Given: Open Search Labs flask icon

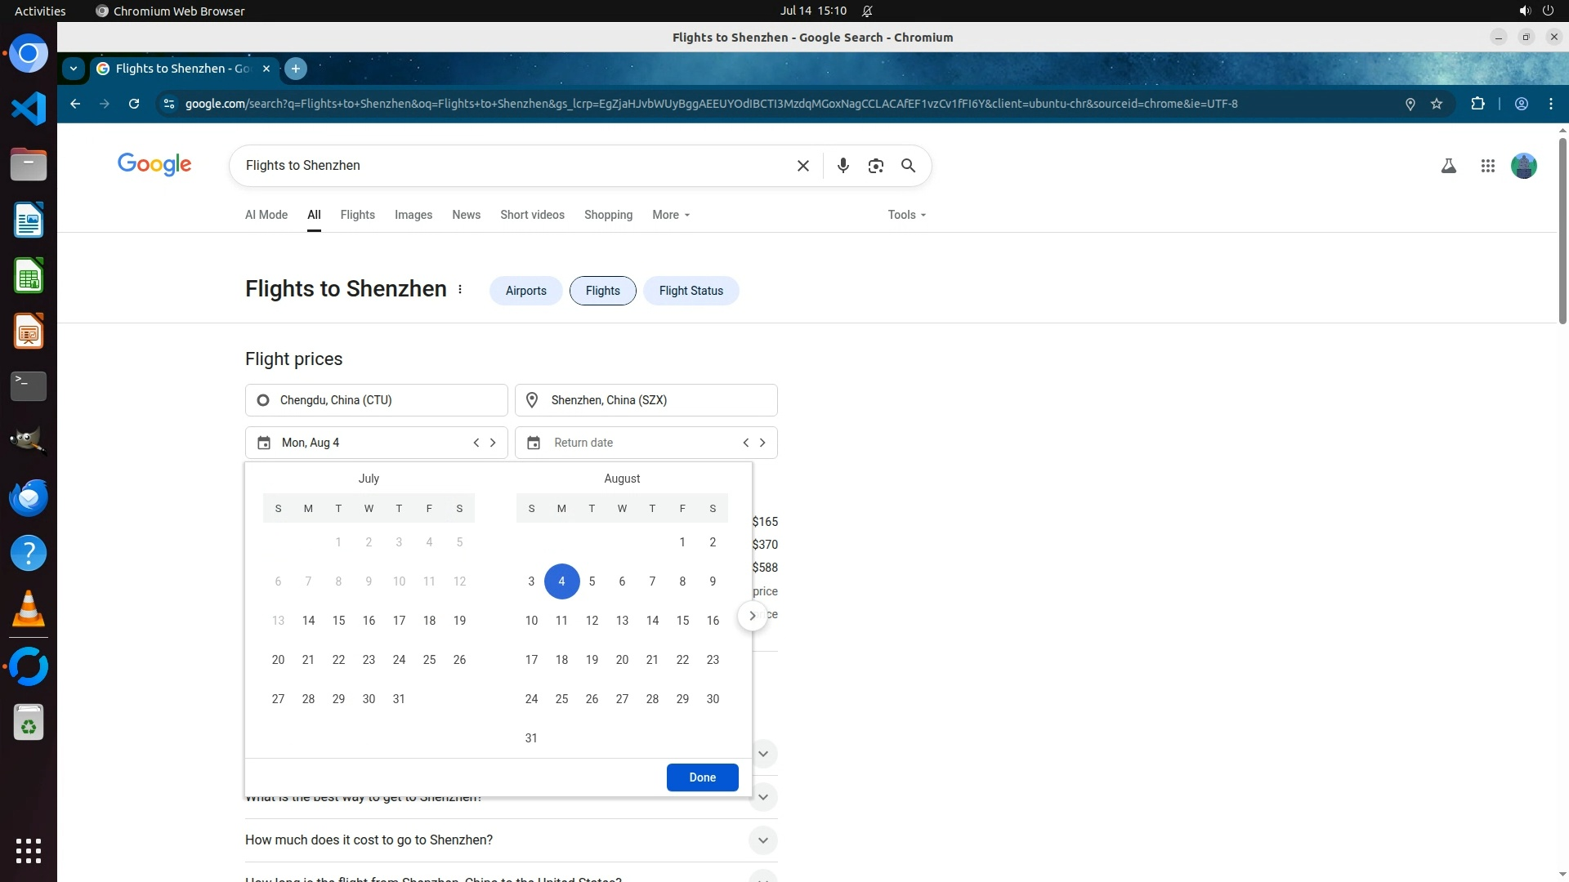Looking at the screenshot, I should pos(1448,166).
